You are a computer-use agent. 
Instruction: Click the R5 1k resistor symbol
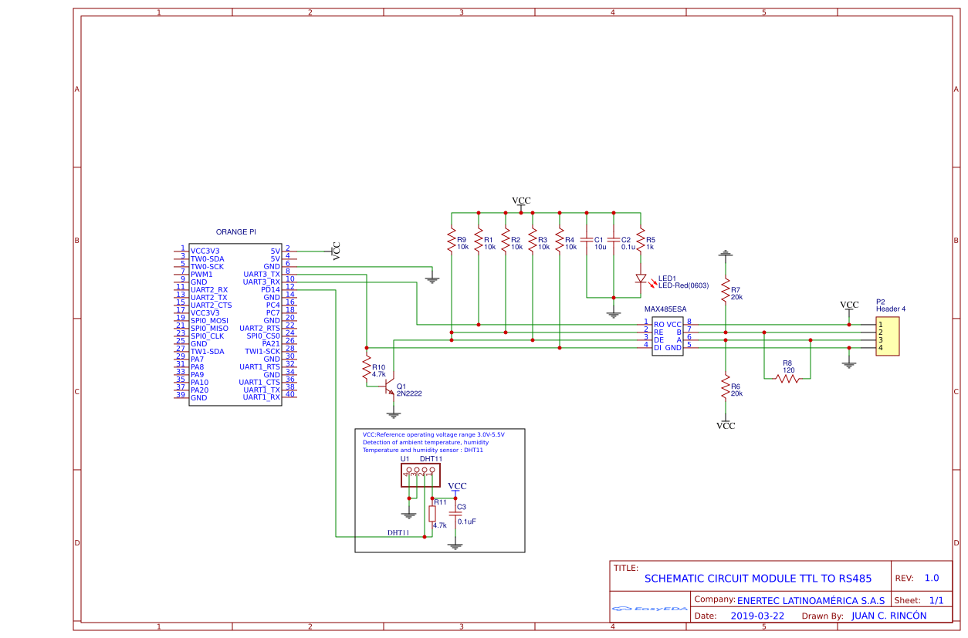click(x=641, y=241)
